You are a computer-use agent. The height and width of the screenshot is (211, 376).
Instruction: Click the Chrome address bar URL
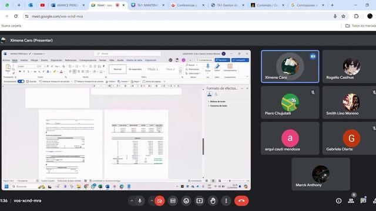pyautogui.click(x=58, y=16)
